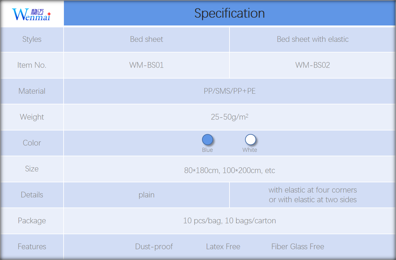
Task: Click the Dust-proof feature
Action: pos(154,247)
